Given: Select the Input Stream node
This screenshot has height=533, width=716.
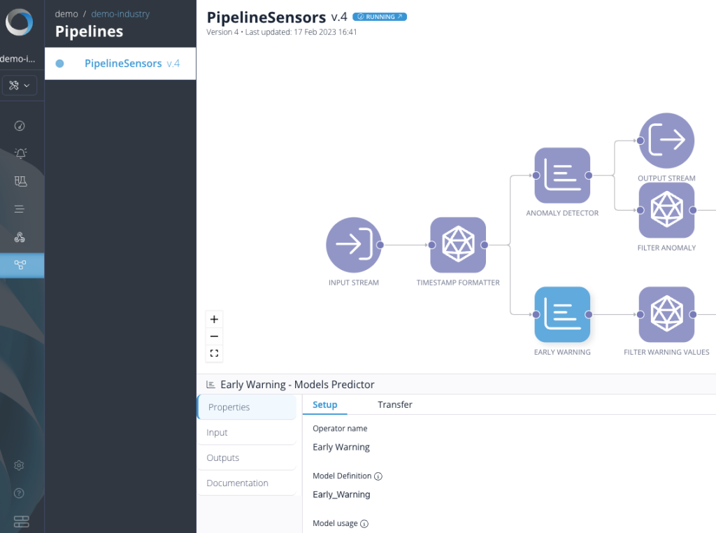Looking at the screenshot, I should [x=353, y=246].
